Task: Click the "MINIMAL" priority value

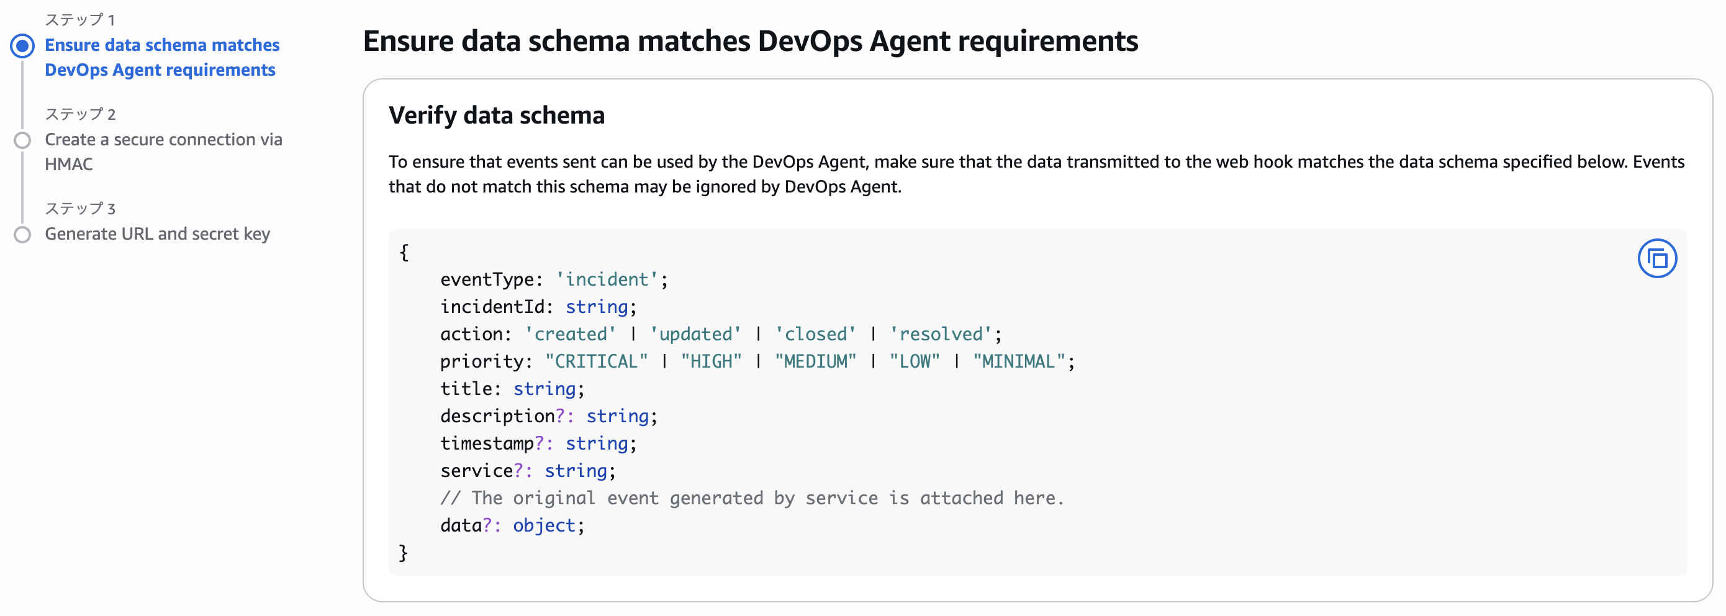Action: tap(1019, 362)
